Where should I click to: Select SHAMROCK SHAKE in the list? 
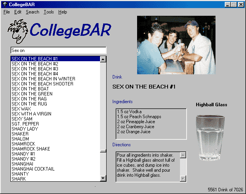[x=55, y=149]
